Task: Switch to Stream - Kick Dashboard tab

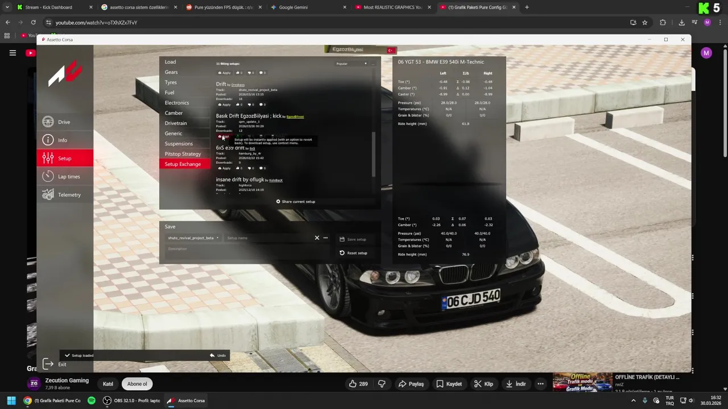Action: pyautogui.click(x=54, y=7)
